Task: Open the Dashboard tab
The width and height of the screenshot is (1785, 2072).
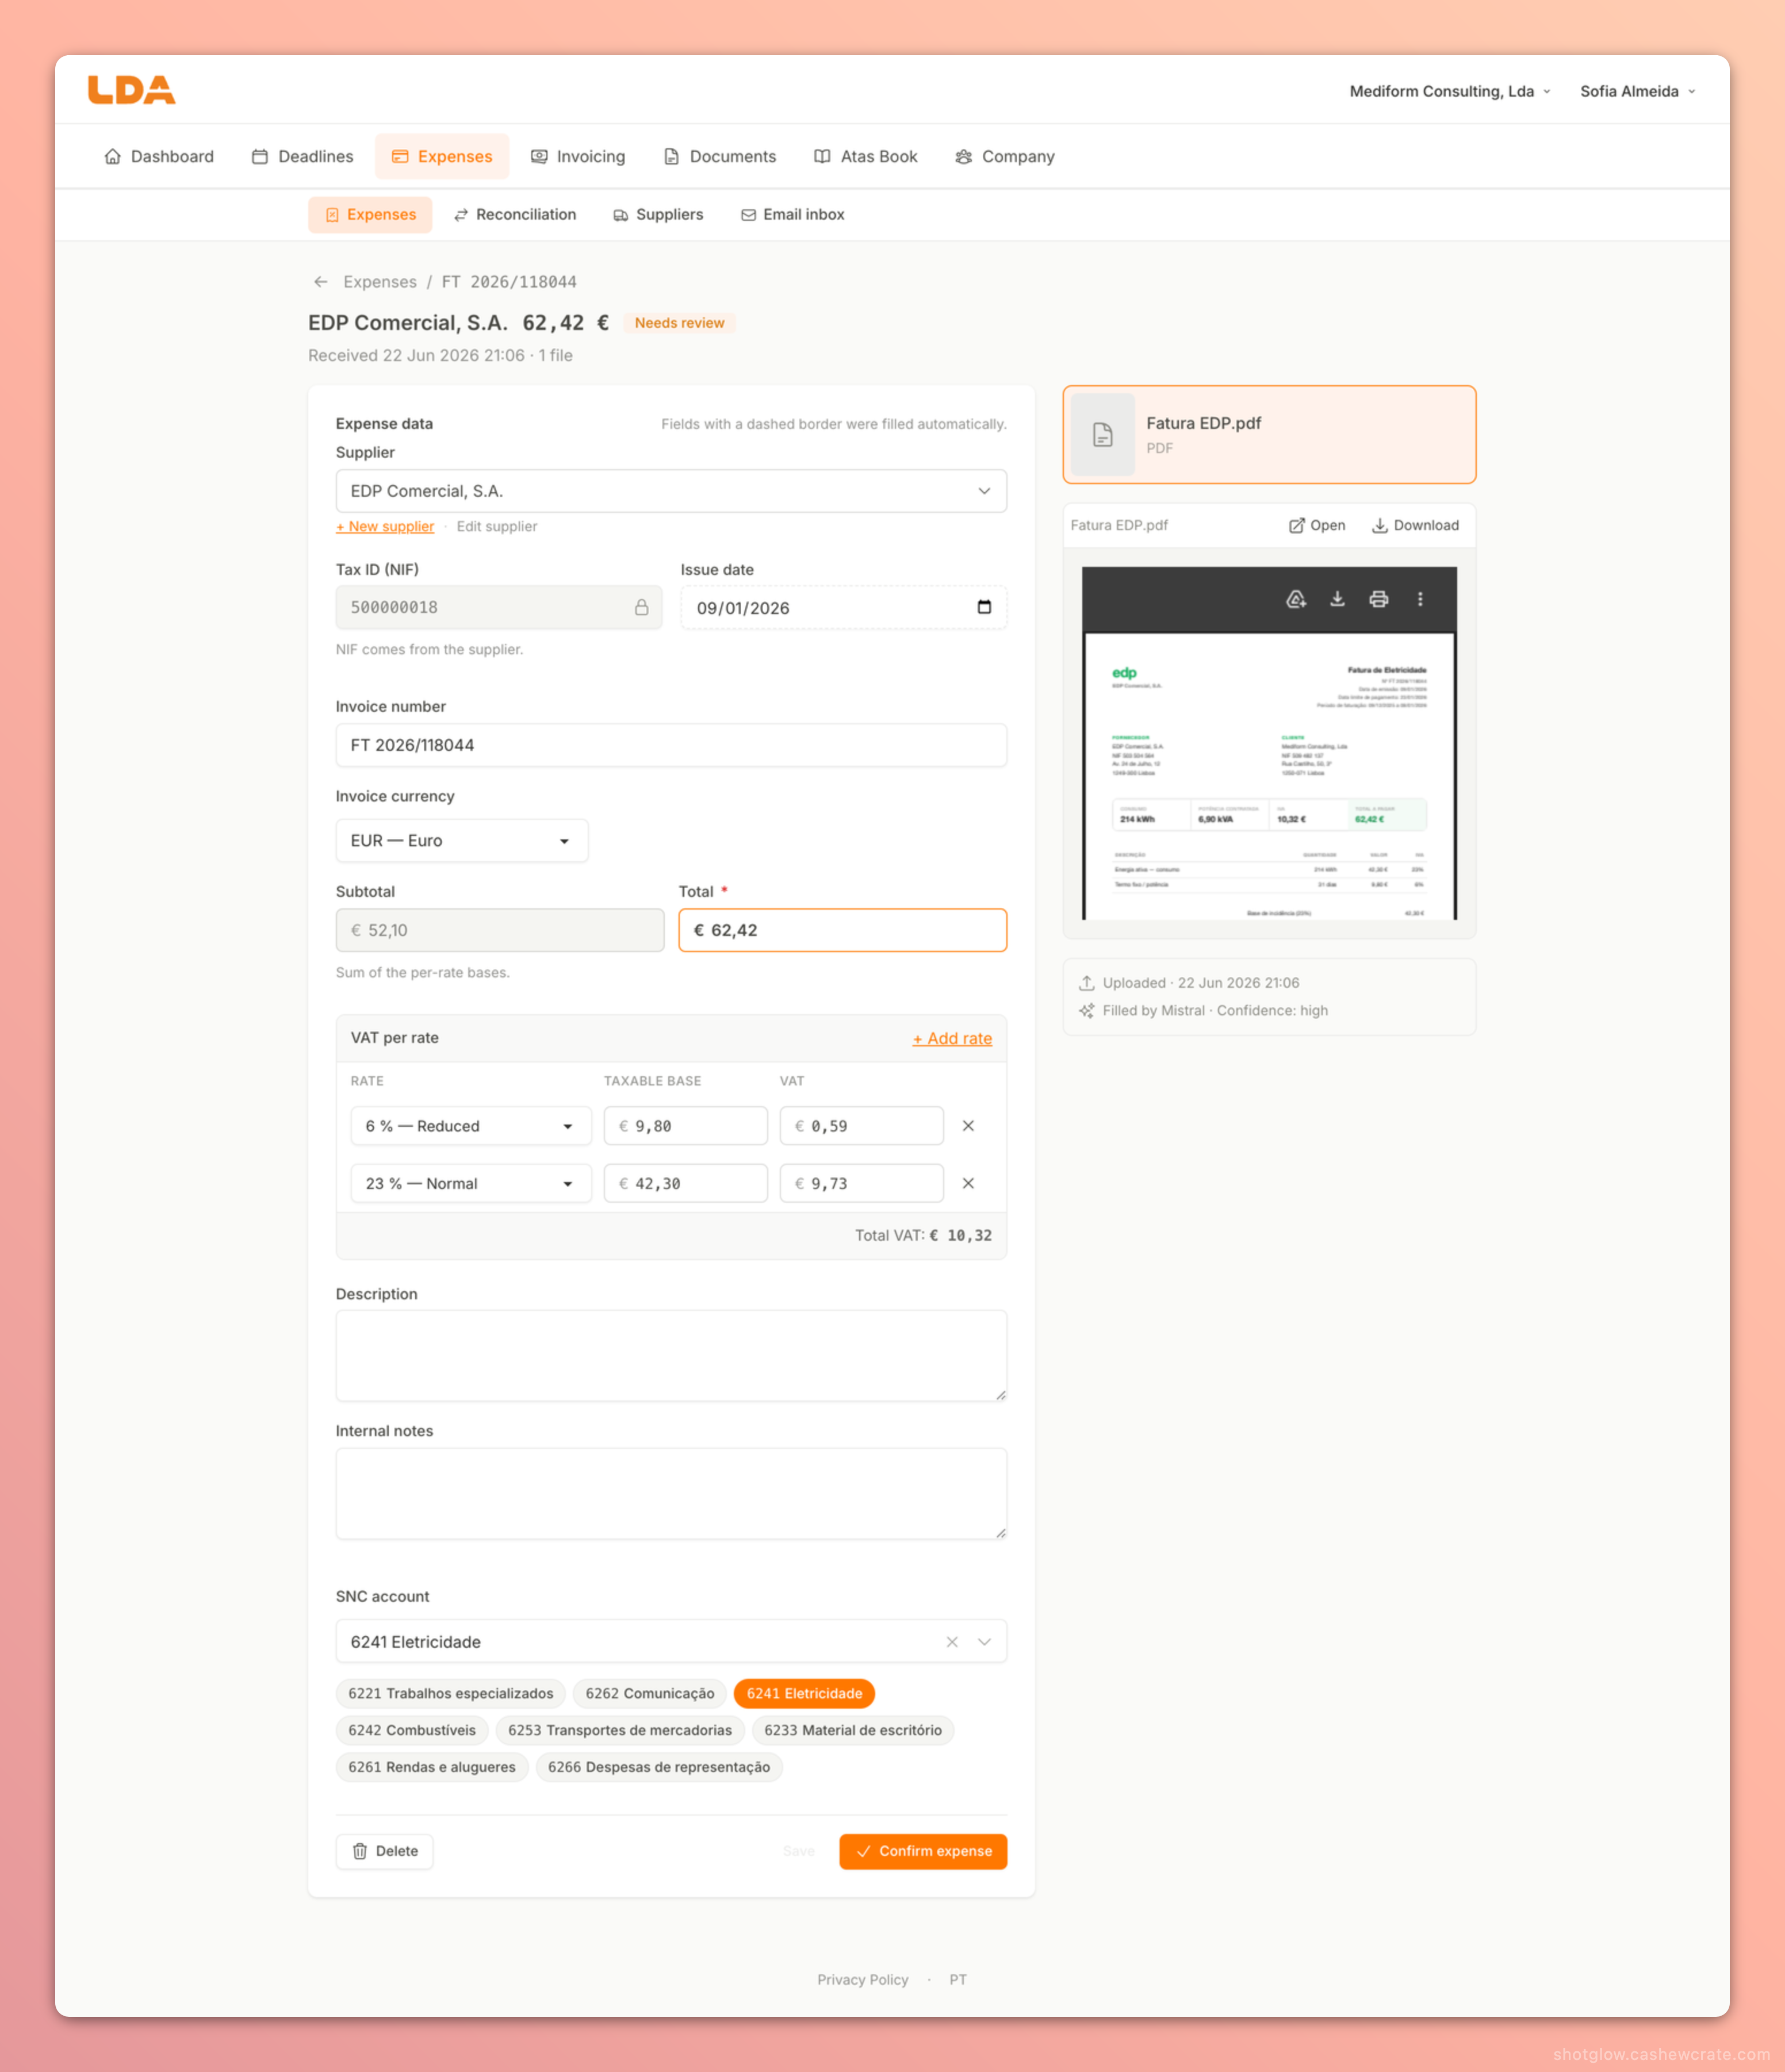Action: (x=159, y=156)
